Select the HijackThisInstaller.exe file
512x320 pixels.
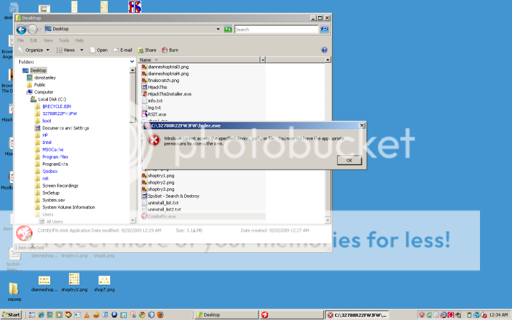169,93
